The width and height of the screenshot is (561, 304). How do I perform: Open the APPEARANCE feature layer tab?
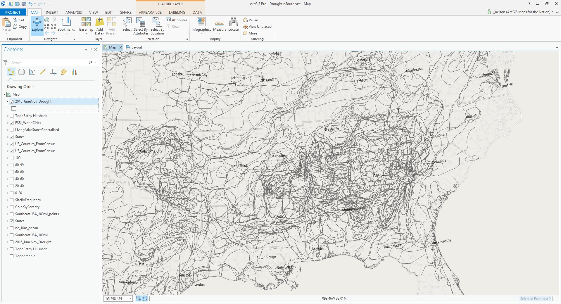coord(150,12)
